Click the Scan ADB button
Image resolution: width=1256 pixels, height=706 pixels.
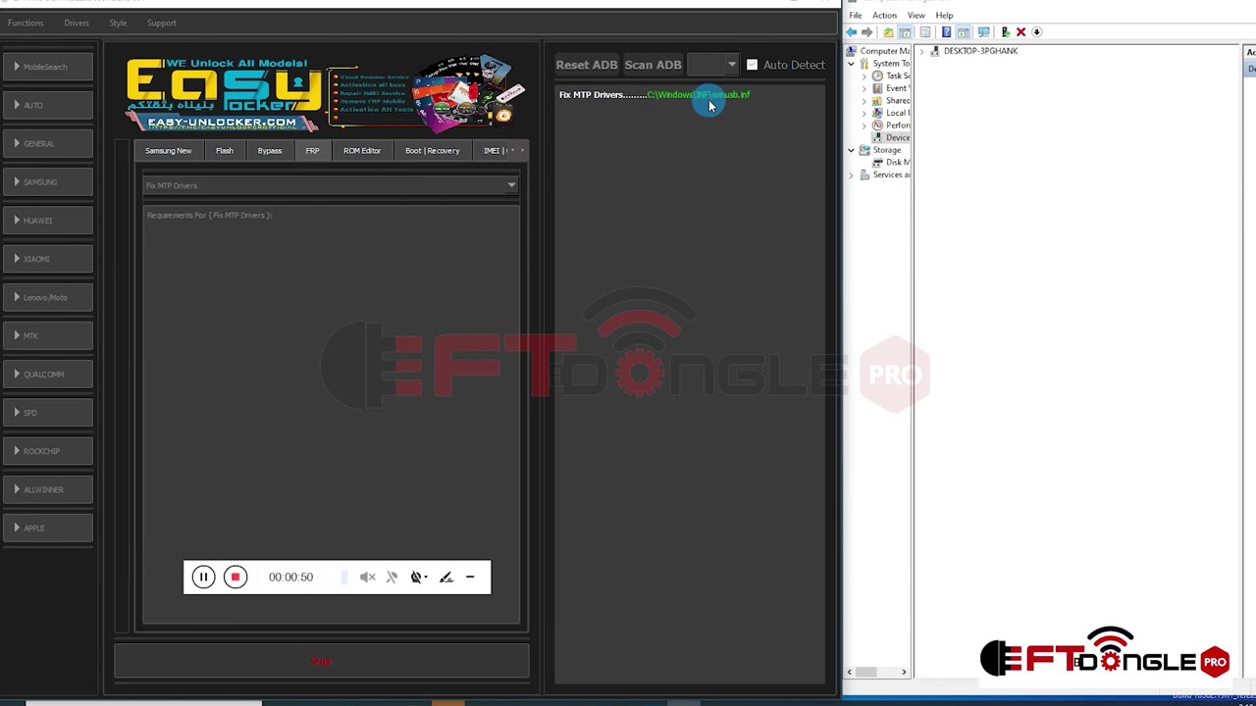[653, 65]
